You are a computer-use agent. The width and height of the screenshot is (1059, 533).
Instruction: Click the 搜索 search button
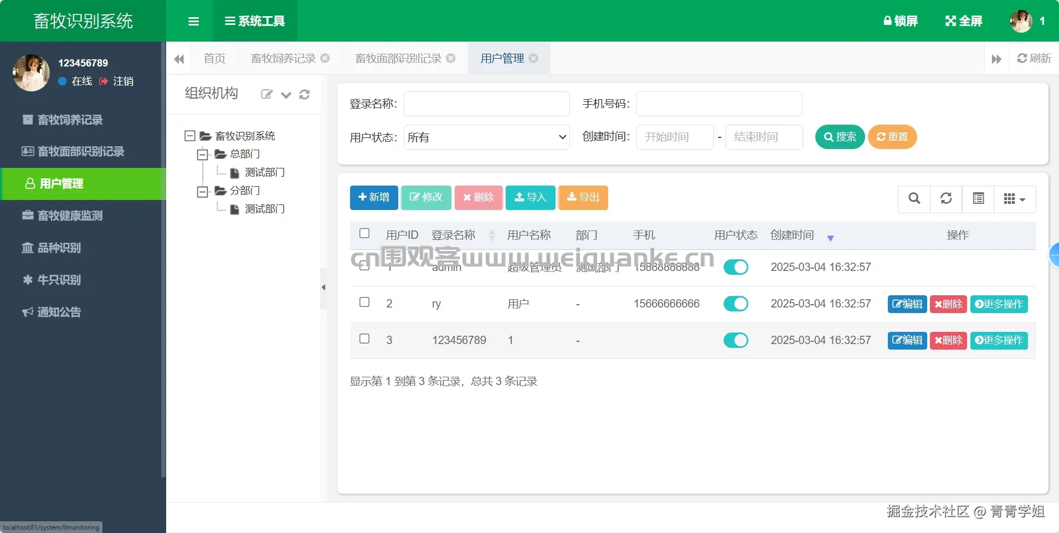tap(840, 137)
